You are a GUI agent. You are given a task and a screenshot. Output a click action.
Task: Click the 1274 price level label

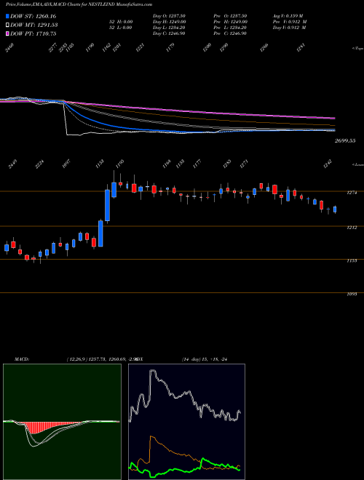(x=352, y=193)
